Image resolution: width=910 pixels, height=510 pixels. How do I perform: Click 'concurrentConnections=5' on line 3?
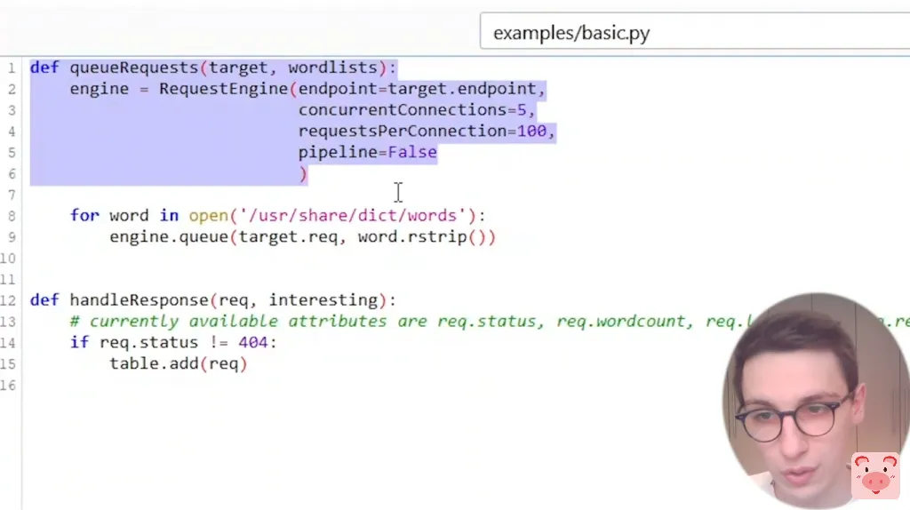point(412,110)
